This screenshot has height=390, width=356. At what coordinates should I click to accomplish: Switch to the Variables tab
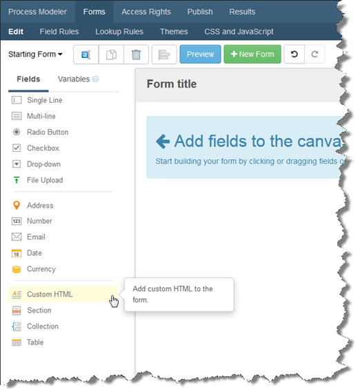74,79
